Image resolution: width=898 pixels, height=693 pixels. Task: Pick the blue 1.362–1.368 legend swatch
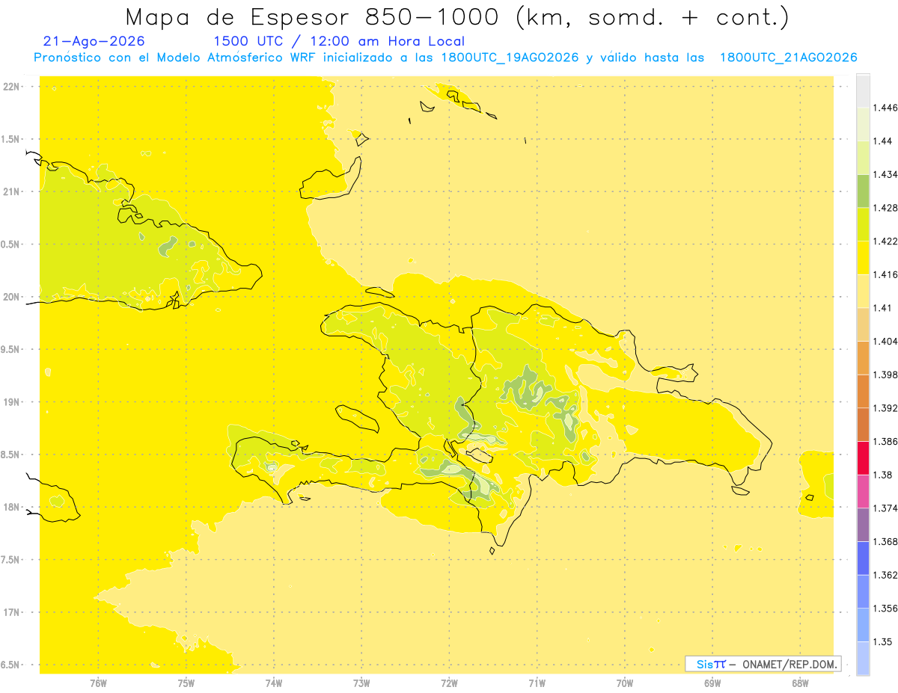(863, 558)
